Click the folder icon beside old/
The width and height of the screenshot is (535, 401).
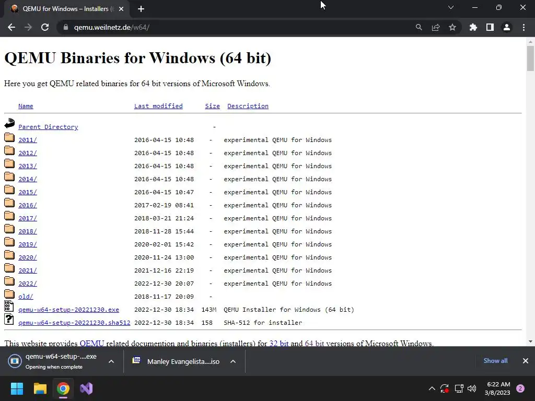9,294
